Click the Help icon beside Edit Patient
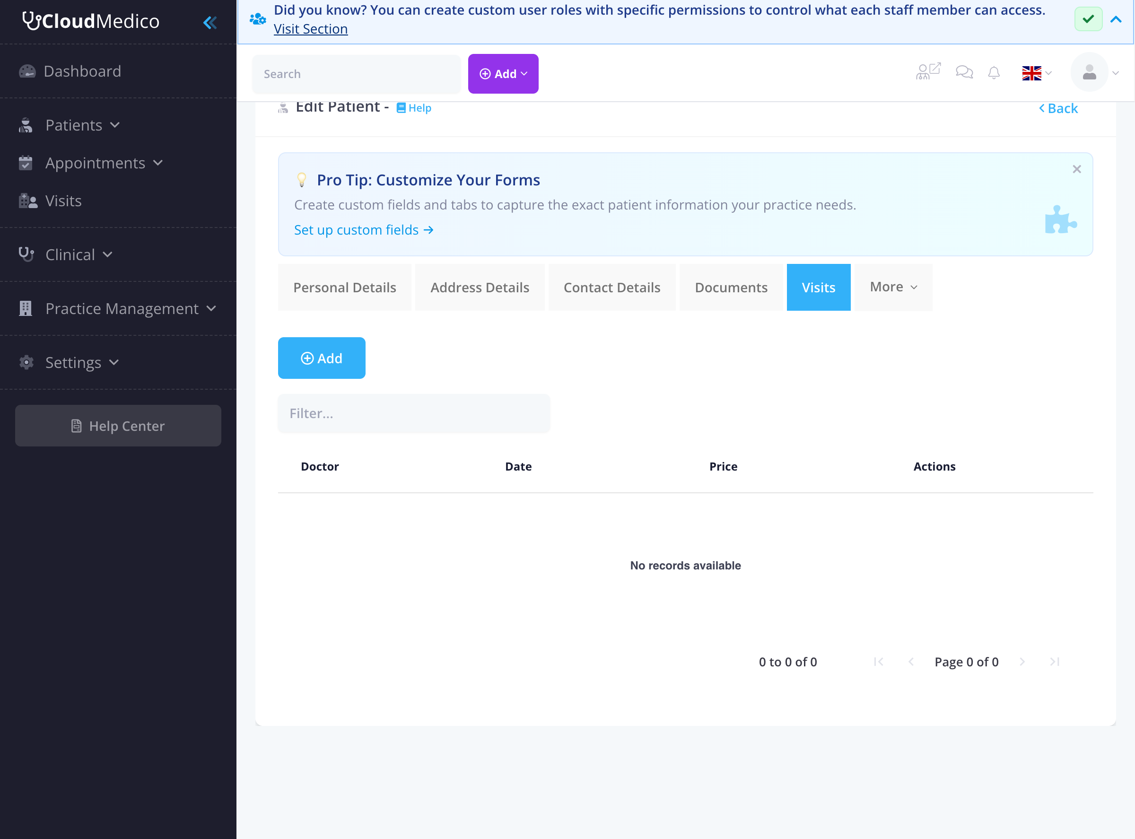This screenshot has height=839, width=1135. (413, 108)
